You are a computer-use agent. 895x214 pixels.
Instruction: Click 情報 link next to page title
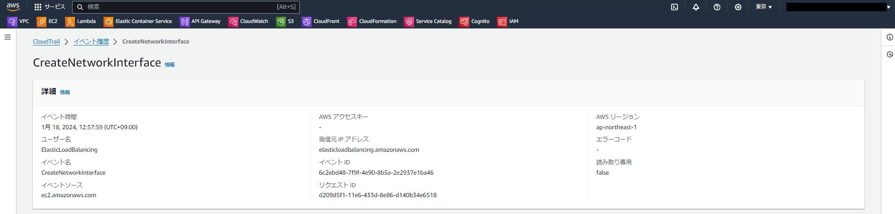click(x=170, y=65)
